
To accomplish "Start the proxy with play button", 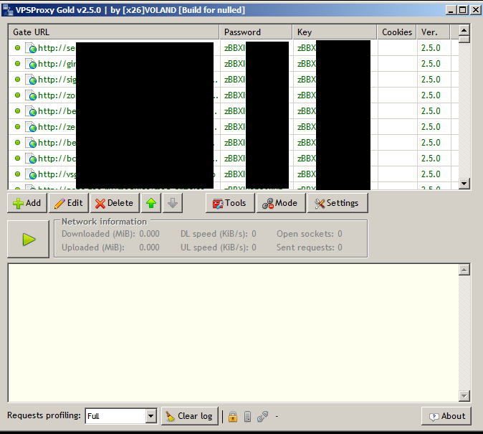I will click(29, 239).
